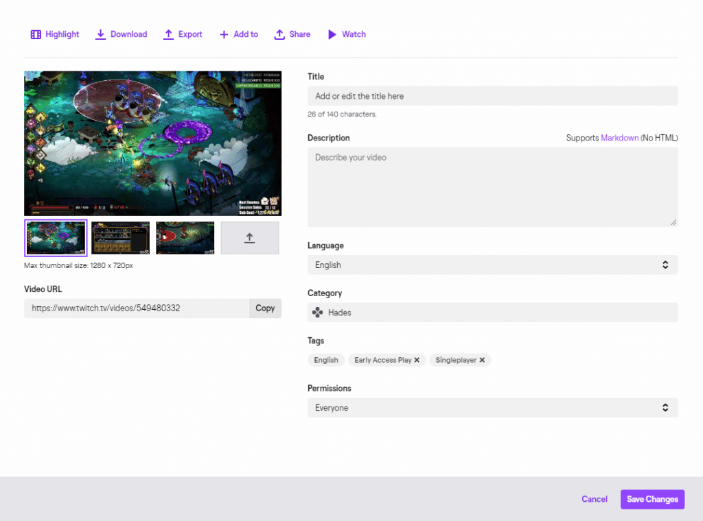Open the Markdown documentation link
Screen dimensions: 703x521
[x=619, y=137]
